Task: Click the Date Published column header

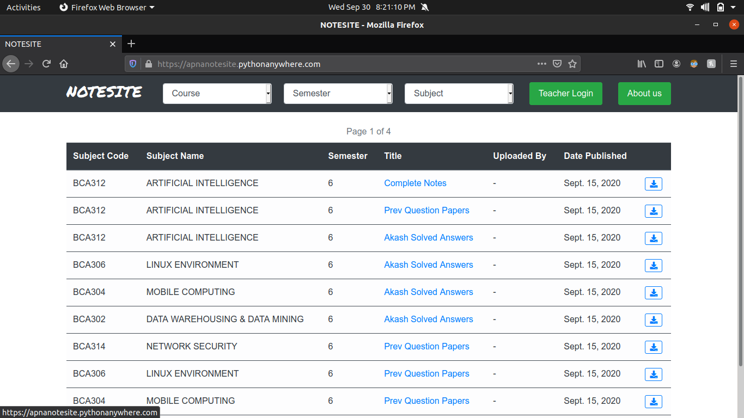Action: click(595, 156)
